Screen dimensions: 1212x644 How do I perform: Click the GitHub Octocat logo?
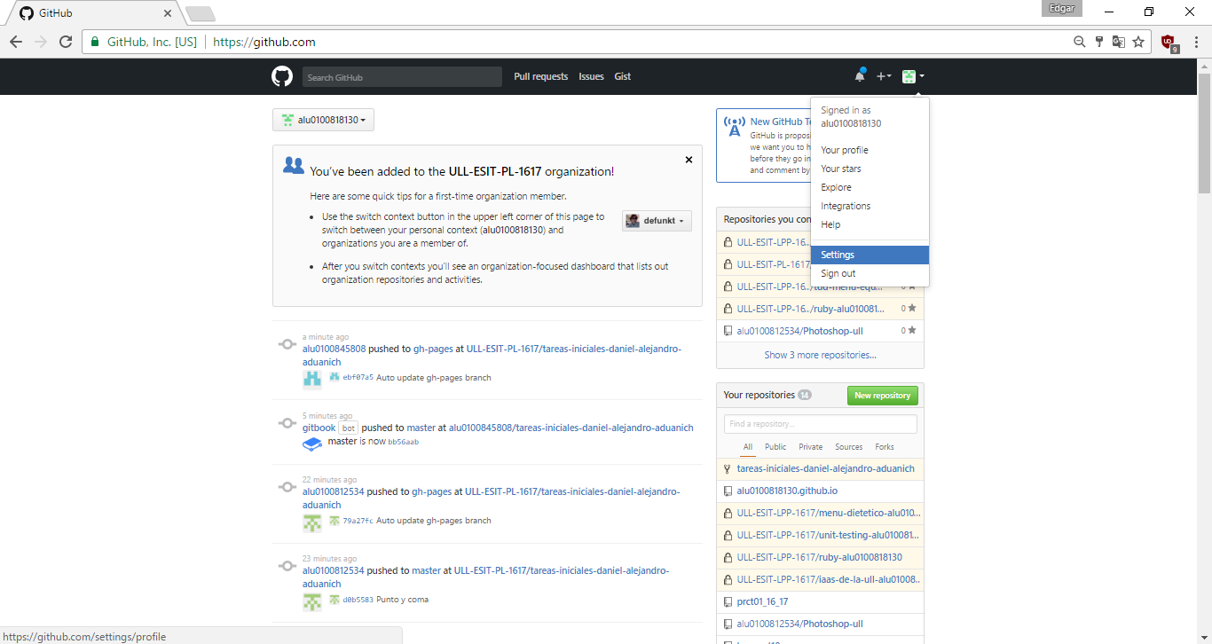(x=281, y=76)
